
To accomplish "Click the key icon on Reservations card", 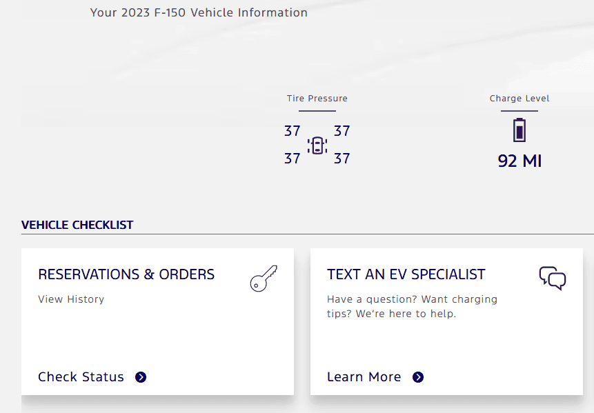I will click(264, 279).
